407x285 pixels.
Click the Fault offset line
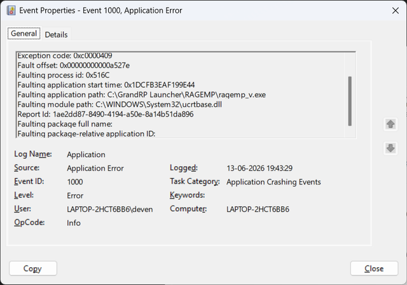click(x=74, y=66)
